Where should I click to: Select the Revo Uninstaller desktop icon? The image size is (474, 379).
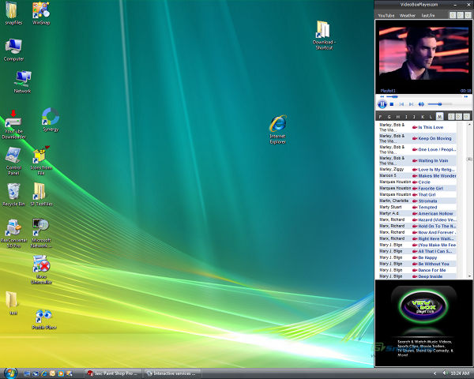(41, 269)
